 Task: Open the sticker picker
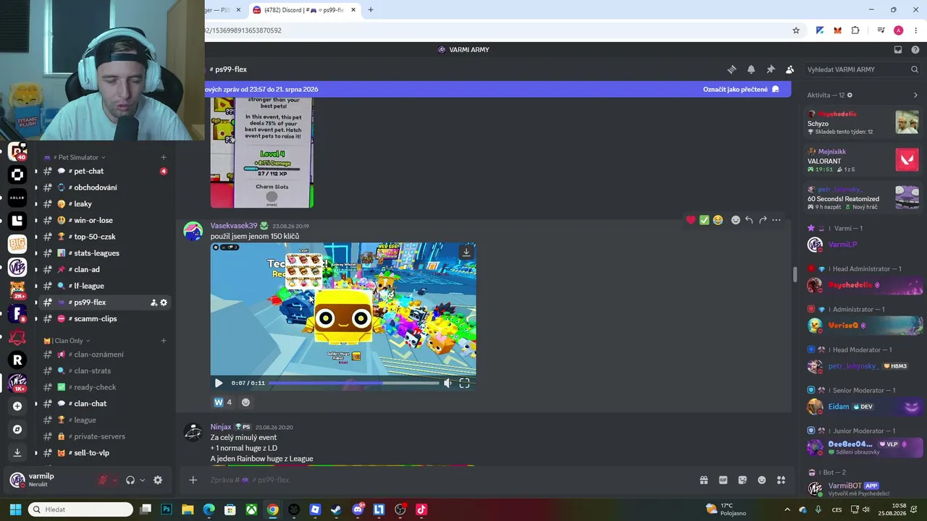[742, 480]
